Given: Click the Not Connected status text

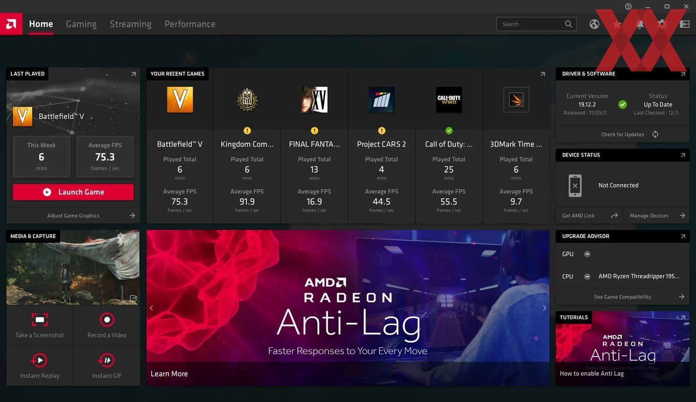Looking at the screenshot, I should pos(618,185).
